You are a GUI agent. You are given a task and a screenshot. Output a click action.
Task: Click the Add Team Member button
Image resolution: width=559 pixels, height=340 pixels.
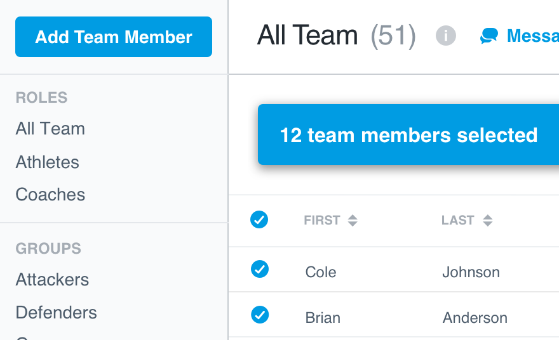pyautogui.click(x=114, y=37)
